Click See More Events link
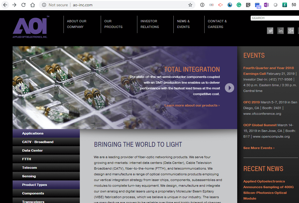The height and width of the screenshot is (203, 299). 259,148
